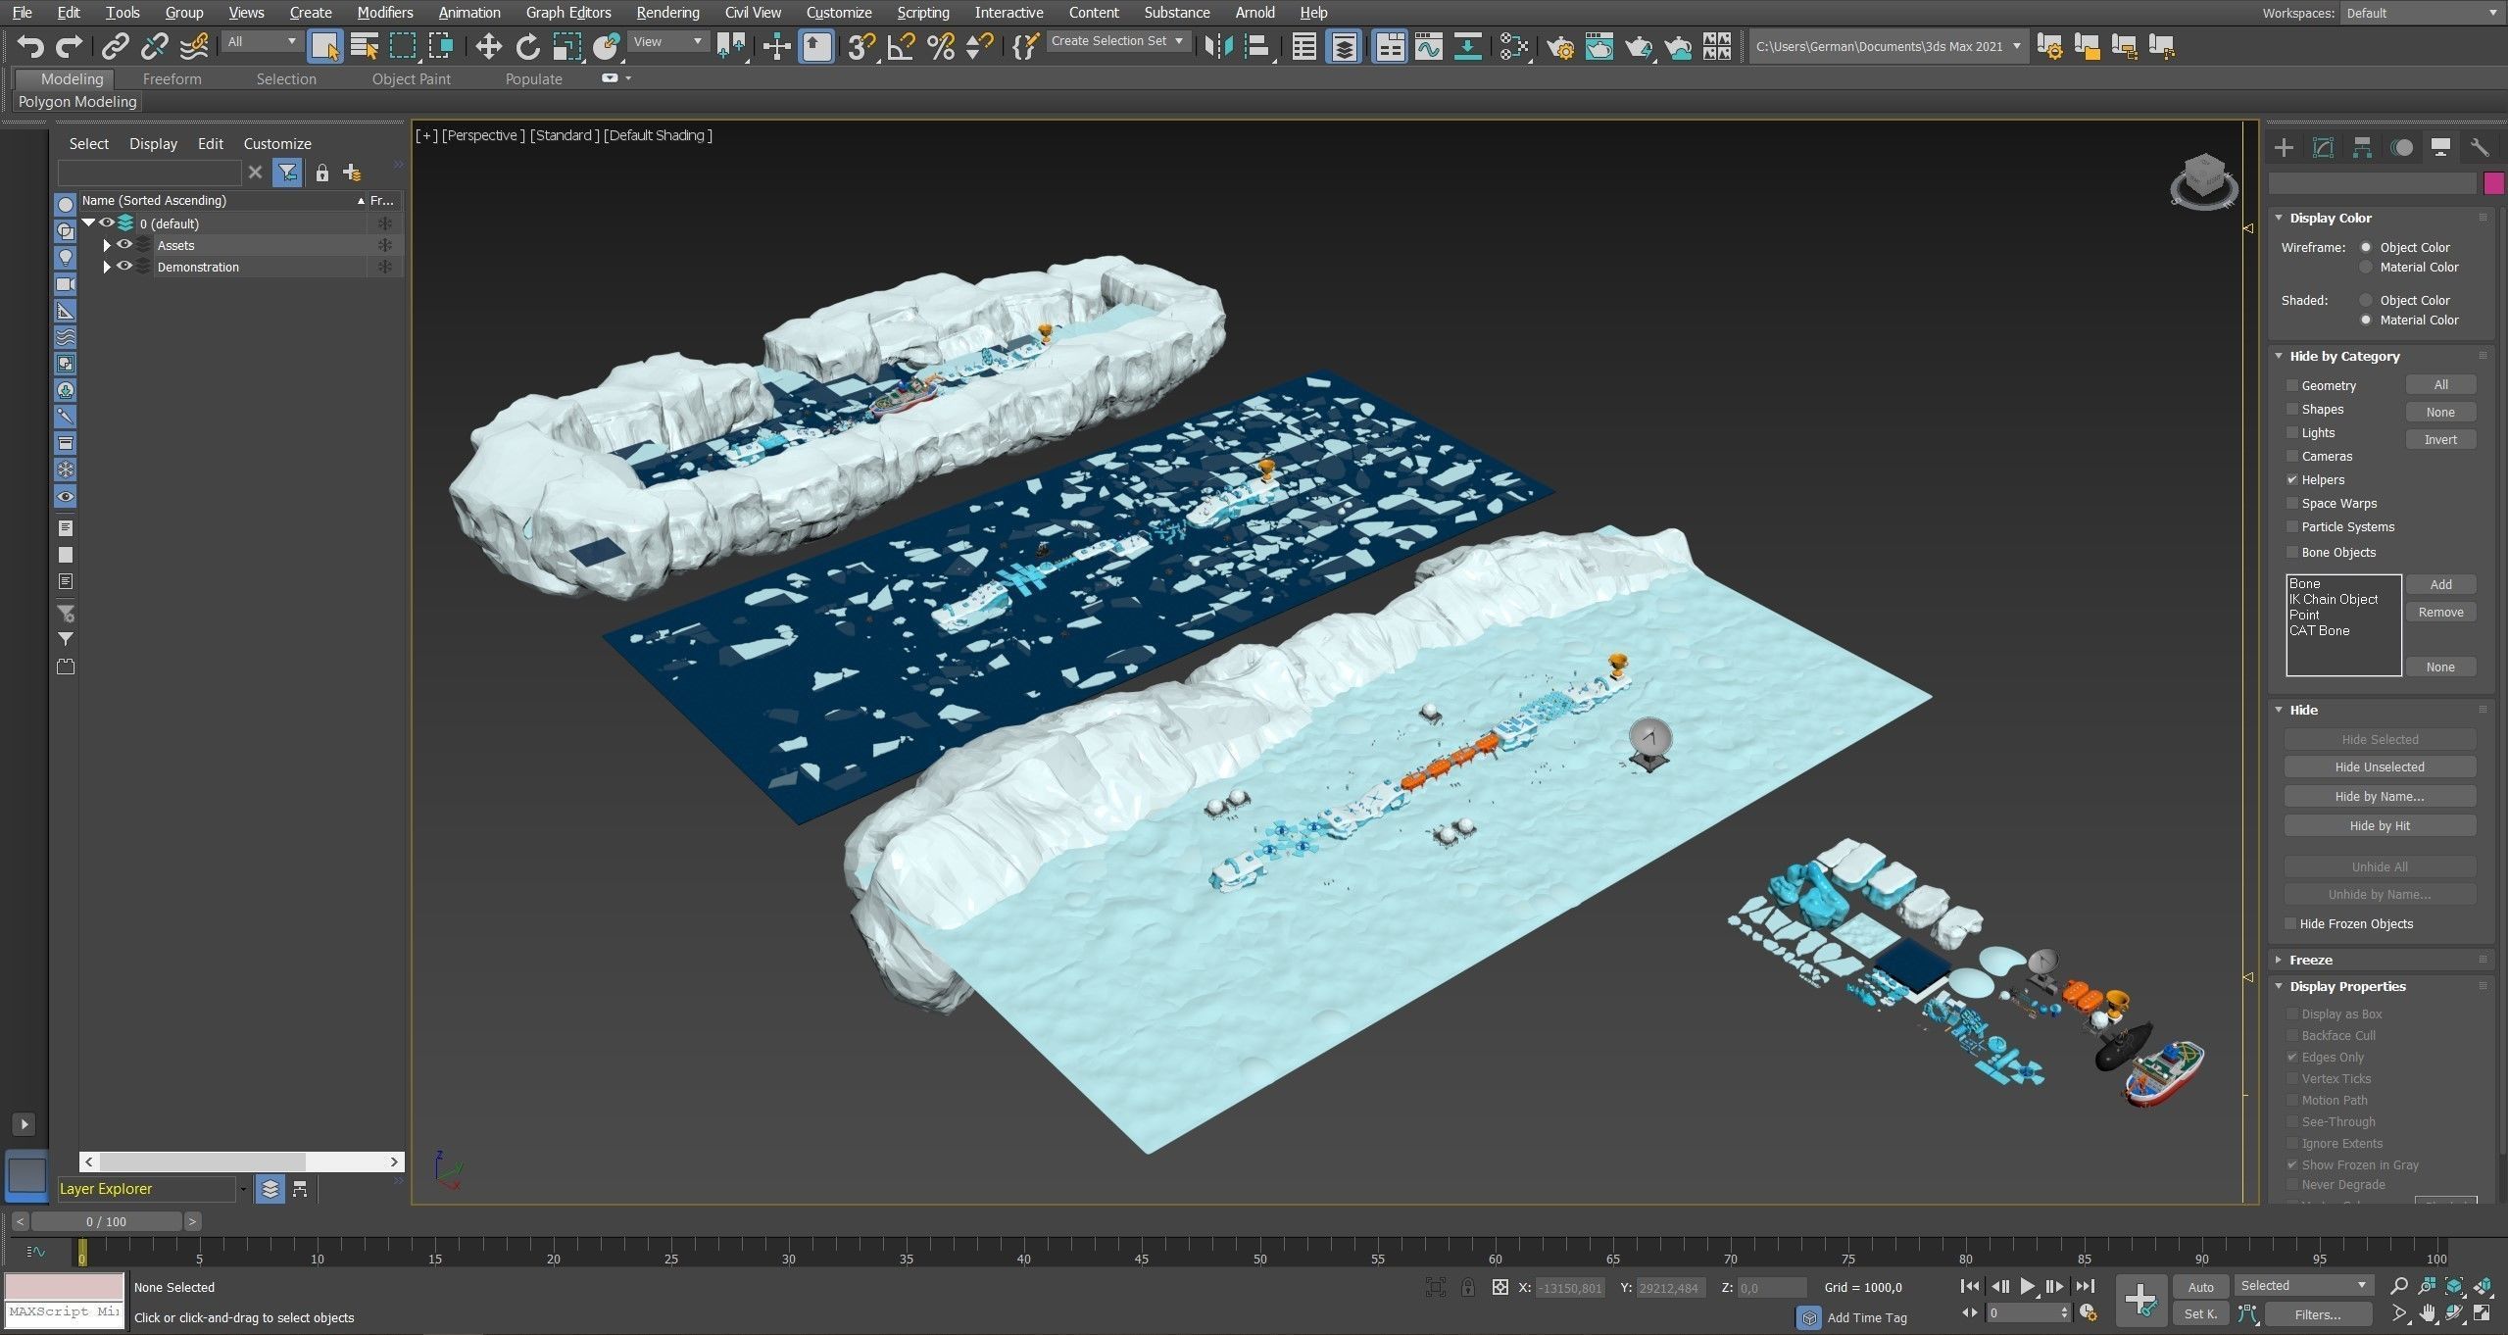The height and width of the screenshot is (1335, 2508).
Task: Open the reference coordinate View dropdown
Action: click(667, 41)
